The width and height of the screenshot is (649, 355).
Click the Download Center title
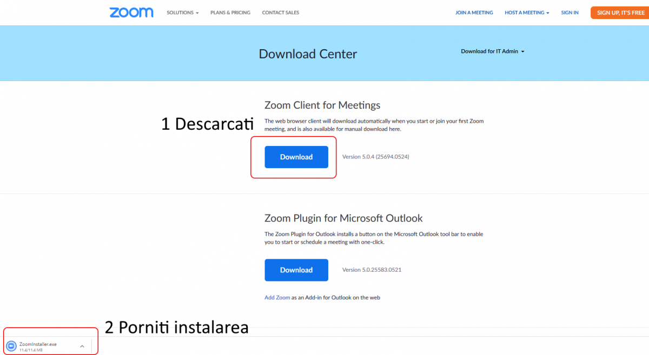pos(308,54)
